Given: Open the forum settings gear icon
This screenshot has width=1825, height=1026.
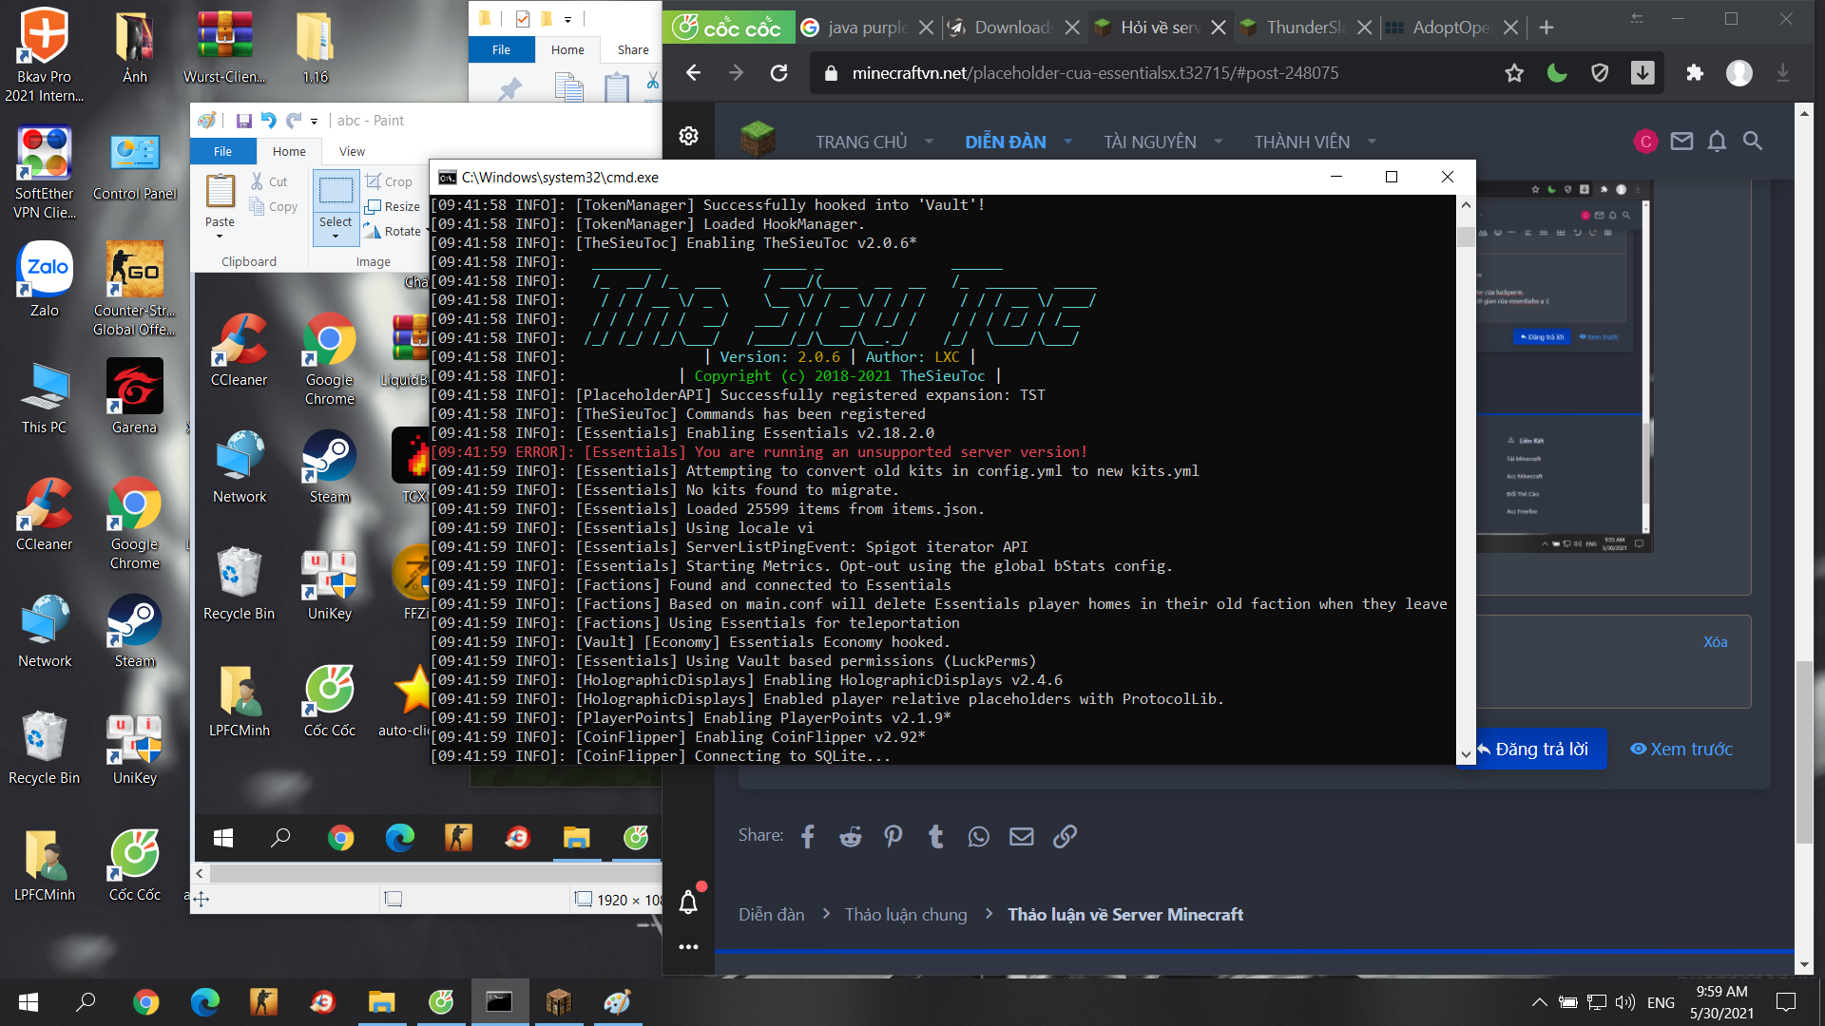Looking at the screenshot, I should (689, 136).
